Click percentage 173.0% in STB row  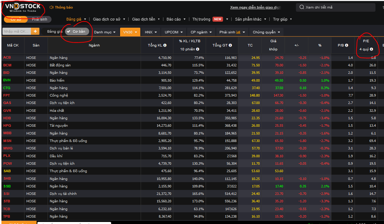click(x=198, y=201)
